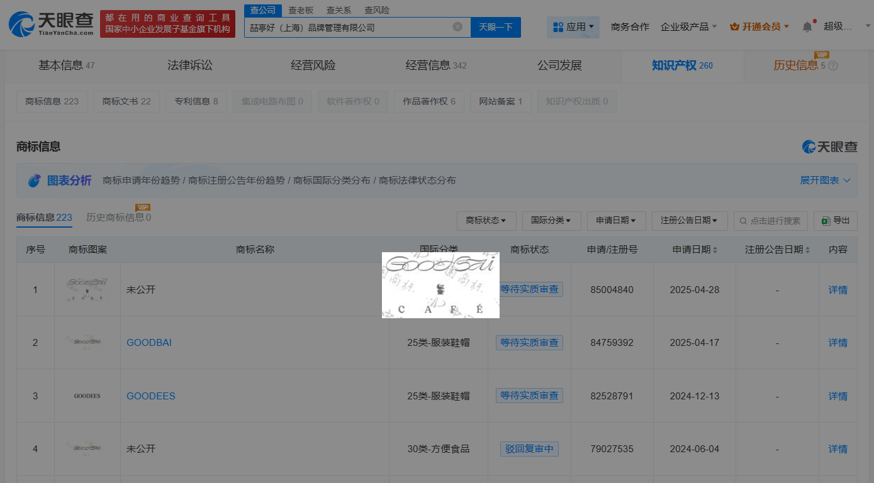874x483 pixels.
Task: Open 公司发展 tab
Action: (x=559, y=65)
